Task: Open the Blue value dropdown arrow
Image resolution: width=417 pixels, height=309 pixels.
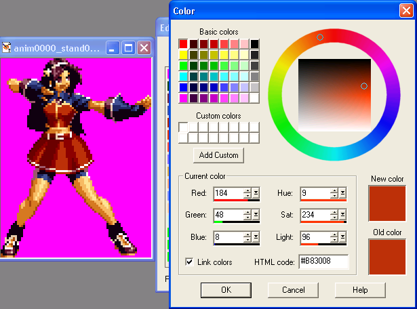Action: tap(256, 236)
